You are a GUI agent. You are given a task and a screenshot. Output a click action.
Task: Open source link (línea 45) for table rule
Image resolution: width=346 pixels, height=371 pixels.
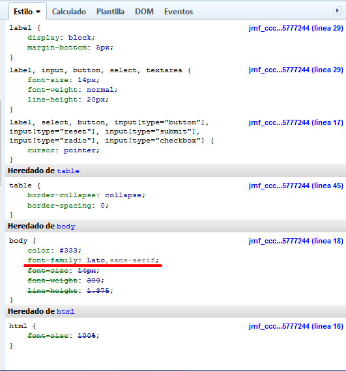point(296,185)
